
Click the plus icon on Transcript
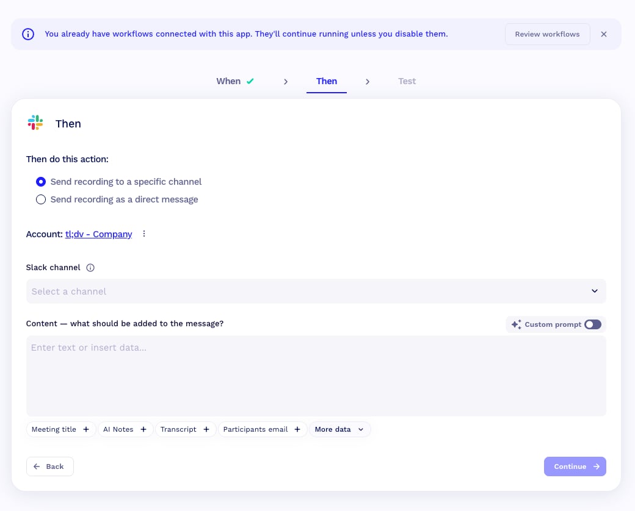tap(206, 430)
